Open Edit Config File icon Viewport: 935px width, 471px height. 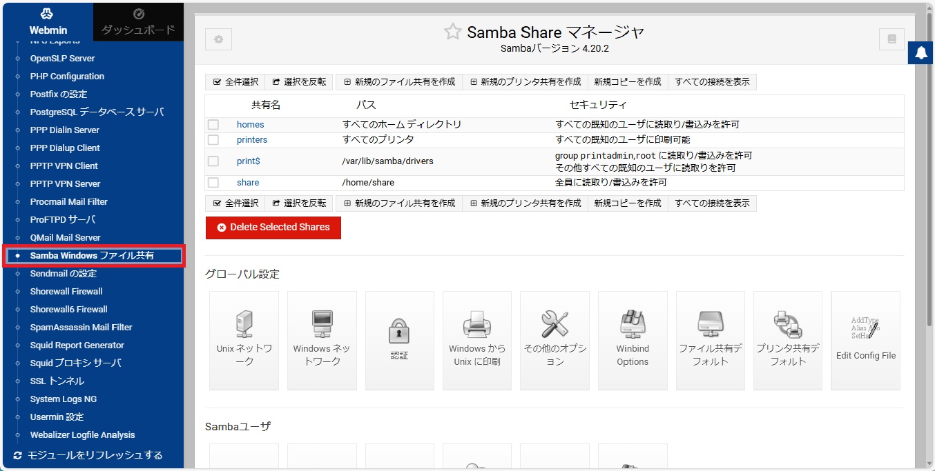(866, 341)
